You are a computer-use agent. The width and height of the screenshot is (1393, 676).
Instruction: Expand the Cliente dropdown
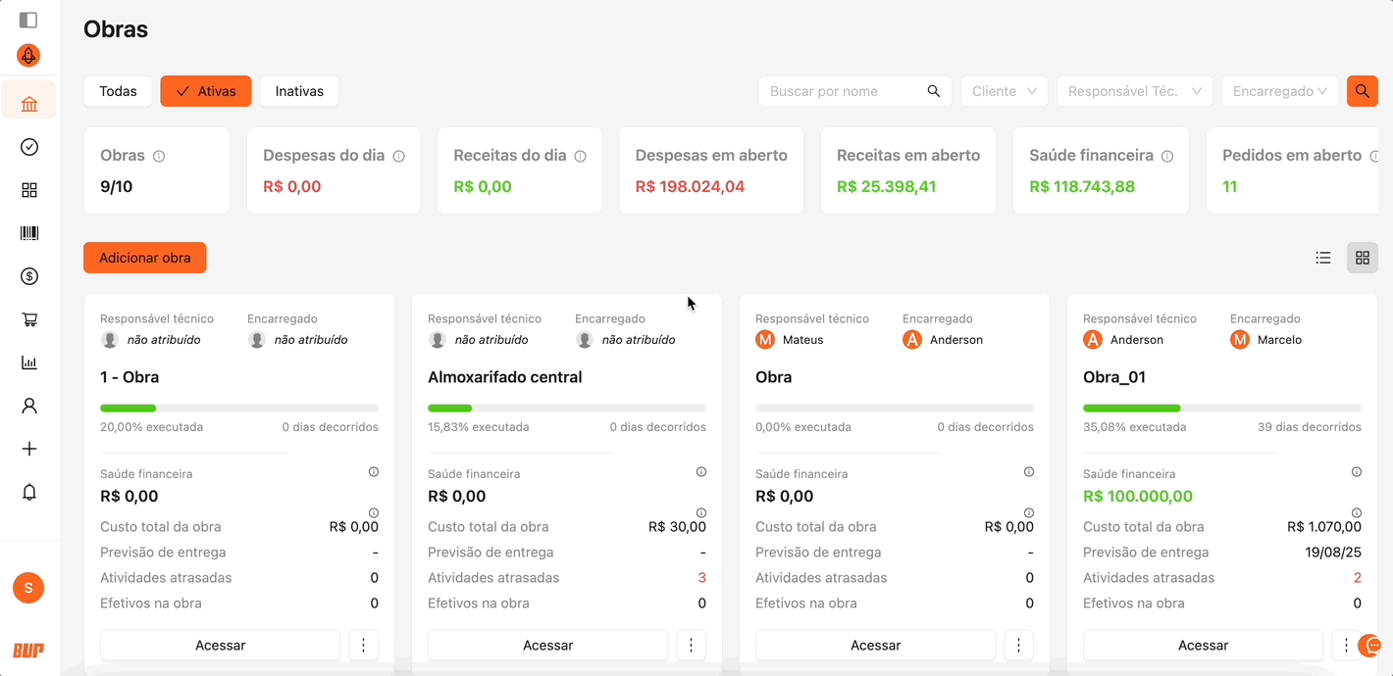coord(1004,91)
